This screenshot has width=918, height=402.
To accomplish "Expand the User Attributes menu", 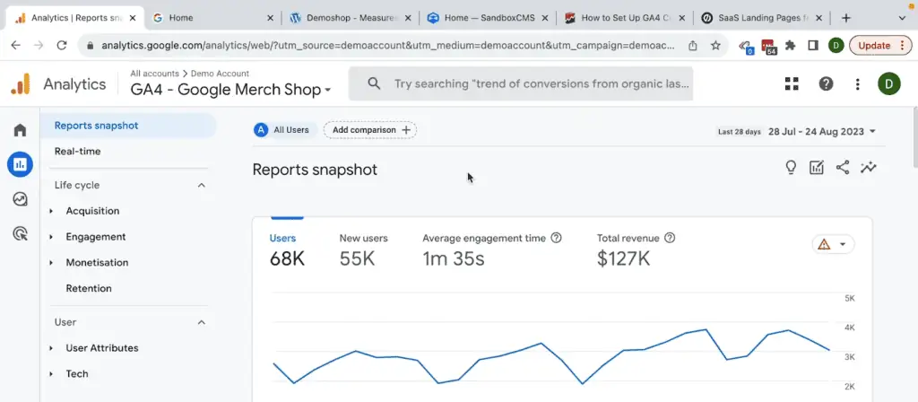I will (x=51, y=348).
